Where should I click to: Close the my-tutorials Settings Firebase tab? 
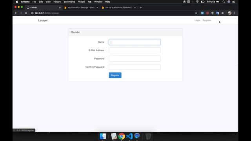[x=97, y=7]
